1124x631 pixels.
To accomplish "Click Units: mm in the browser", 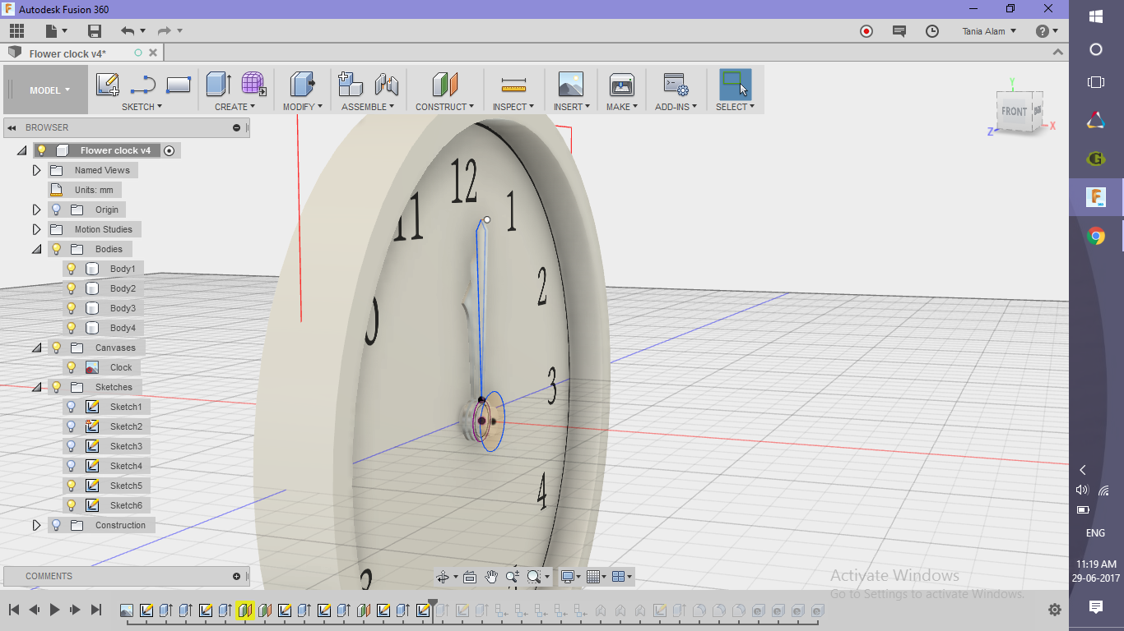I will click(94, 190).
